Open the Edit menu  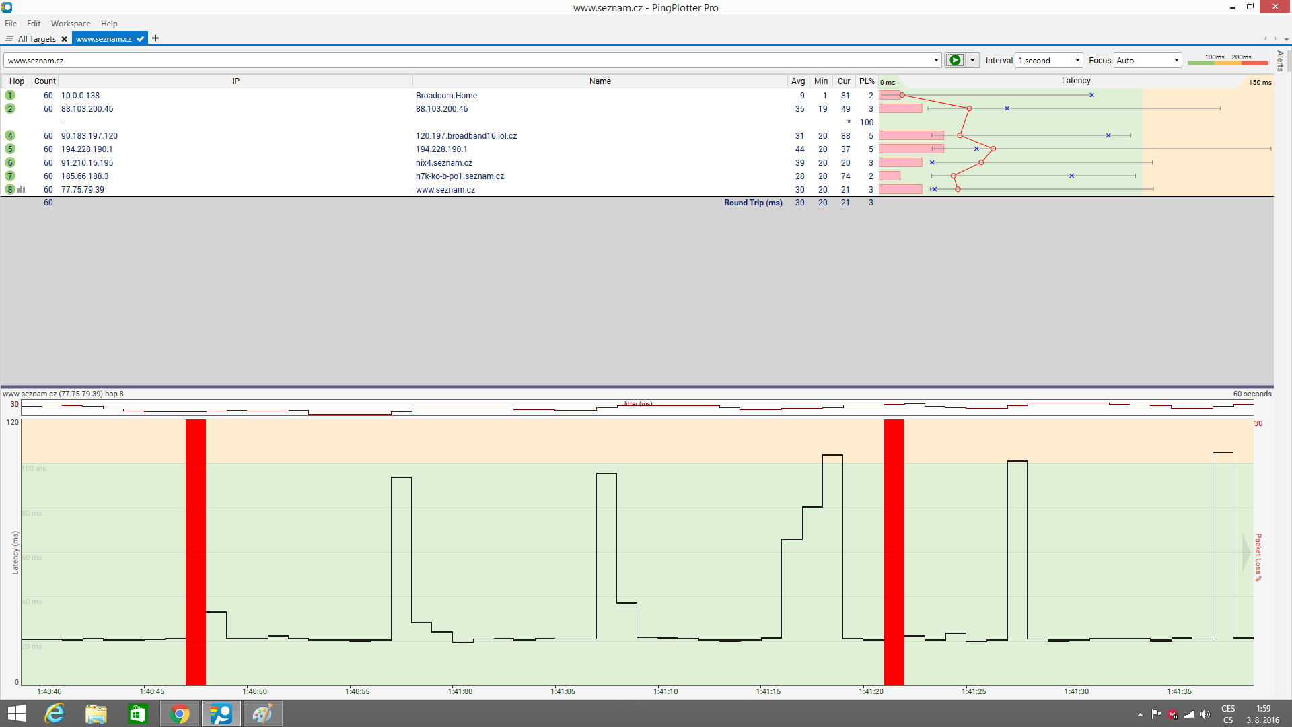(34, 24)
